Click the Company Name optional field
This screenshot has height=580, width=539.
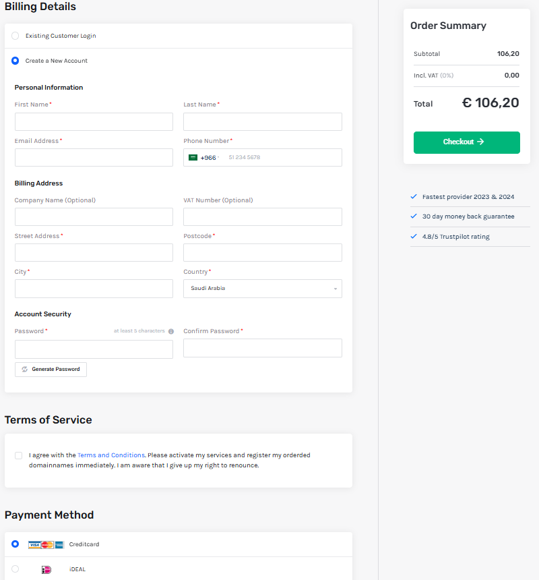[94, 216]
